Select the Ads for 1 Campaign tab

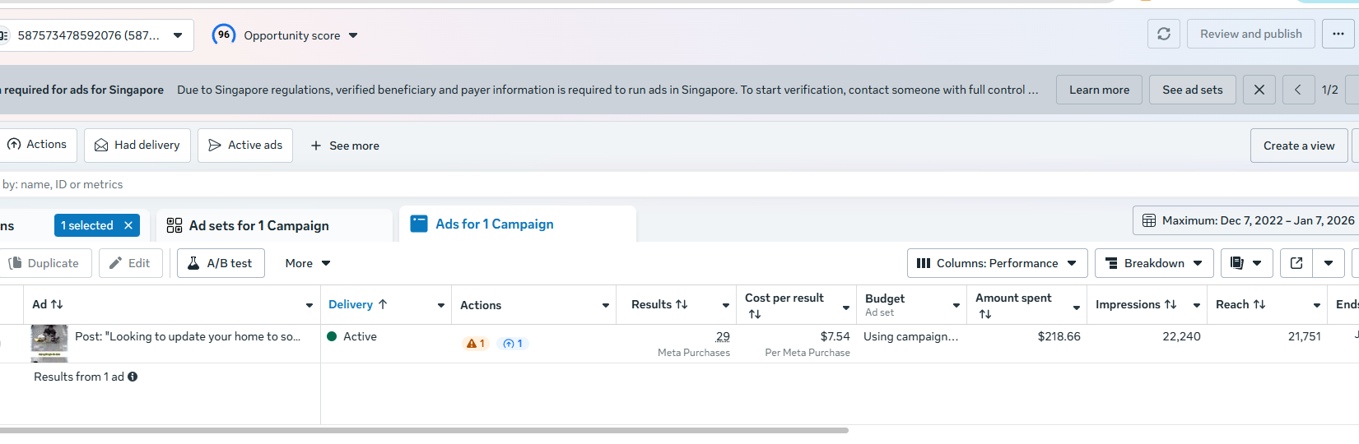click(x=494, y=224)
